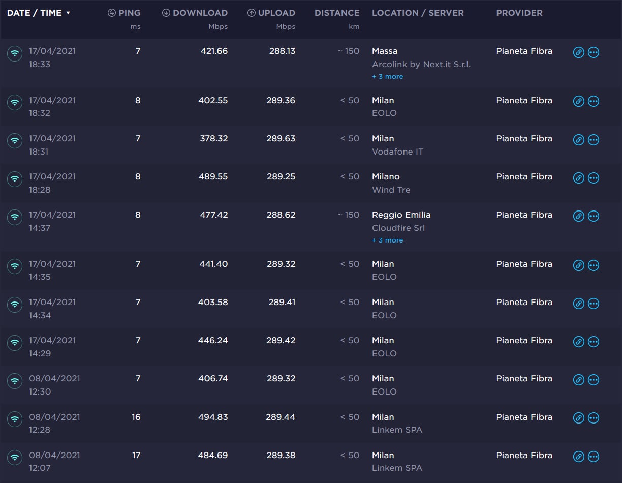Click the Location / Server column header
This screenshot has width=622, height=483.
[418, 13]
